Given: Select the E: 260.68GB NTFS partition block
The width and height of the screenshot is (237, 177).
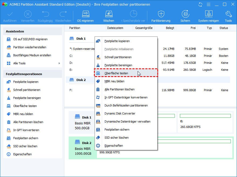Looking at the screenshot, I should [x=205, y=122].
